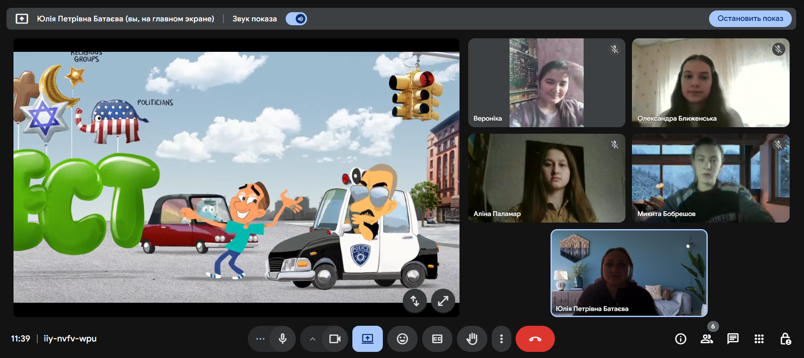The height and width of the screenshot is (358, 804).
Task: Open more options vertical dots menu
Action: tap(501, 339)
